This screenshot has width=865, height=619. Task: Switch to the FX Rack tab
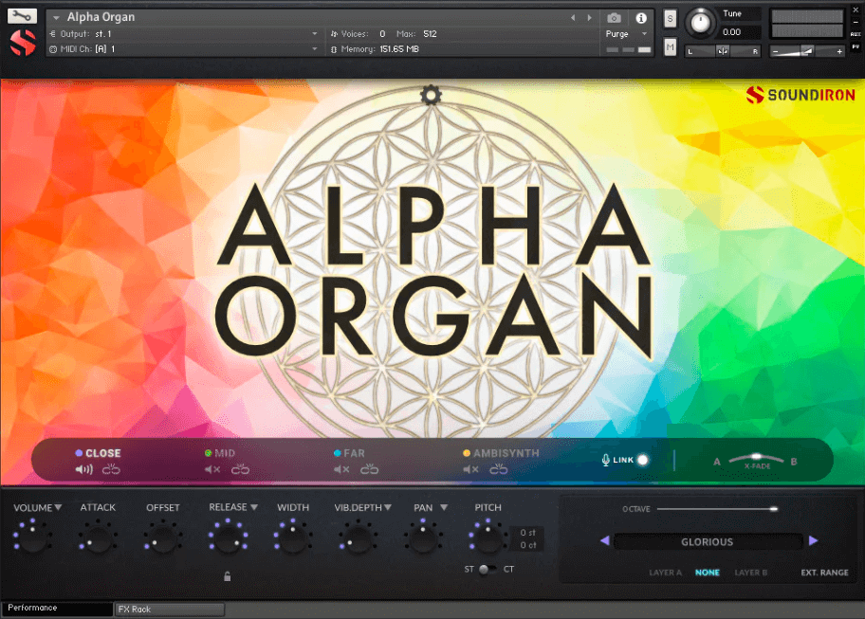tap(169, 609)
